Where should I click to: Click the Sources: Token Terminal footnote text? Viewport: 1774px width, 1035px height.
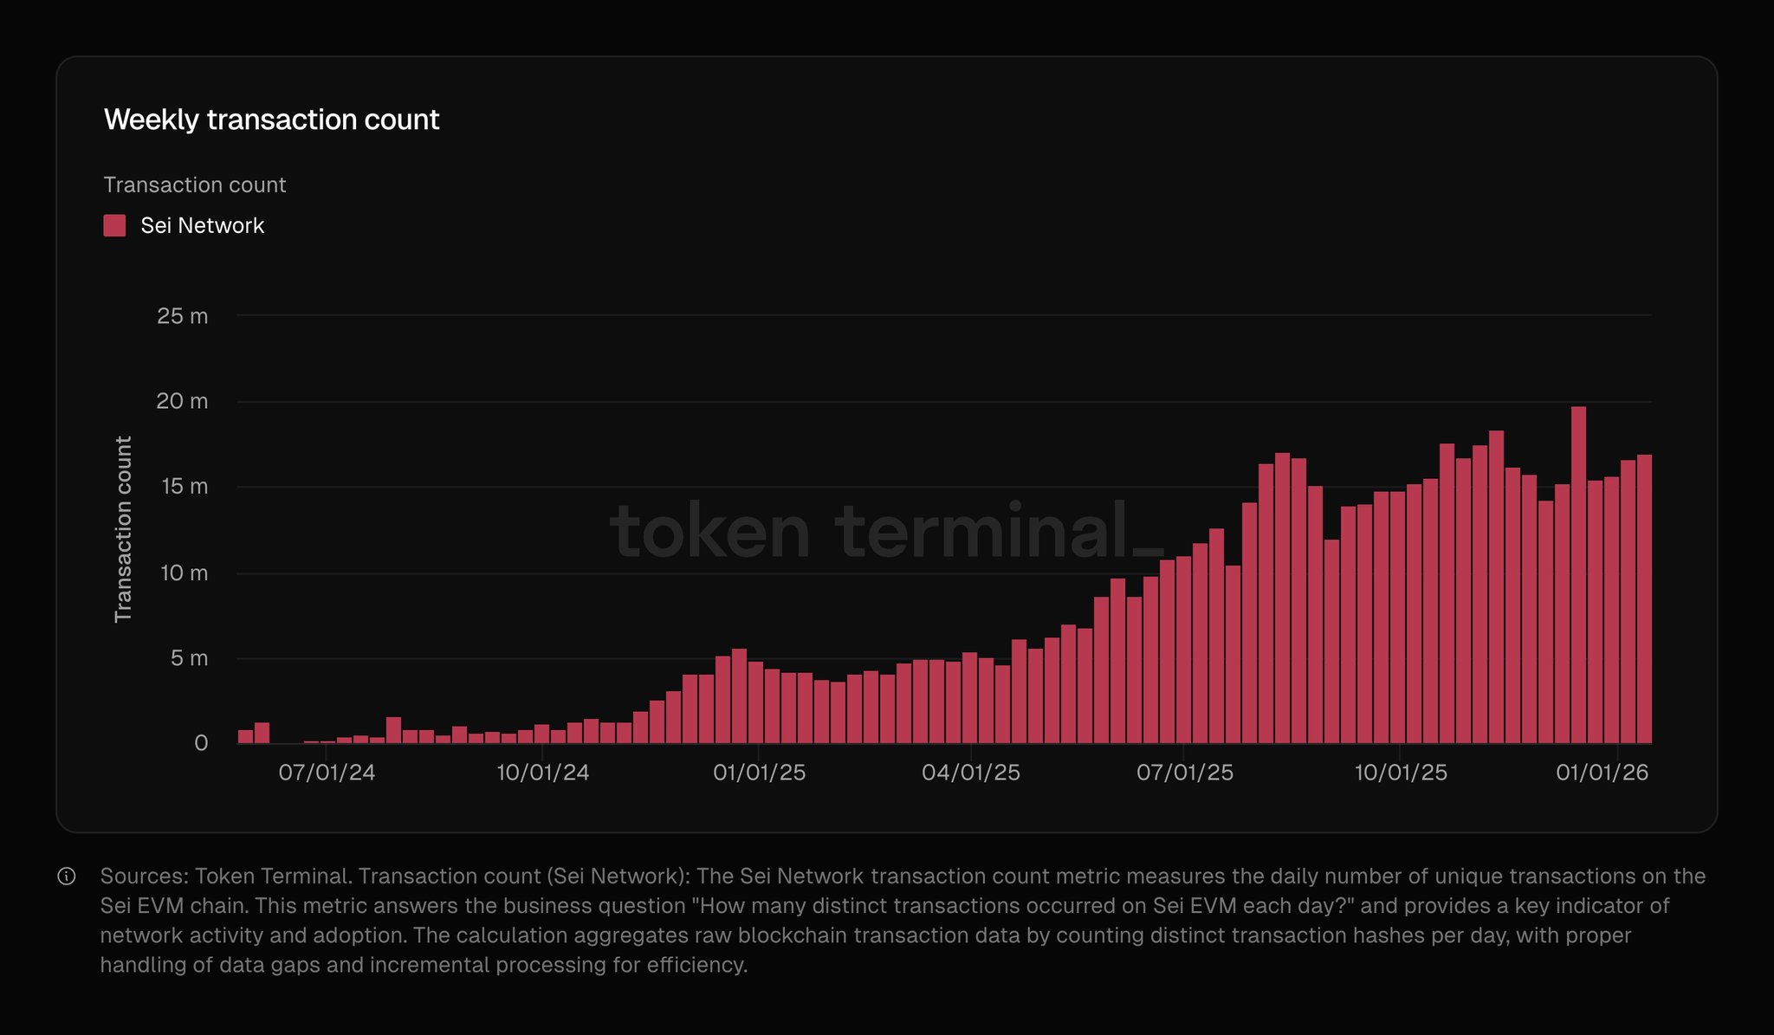pyautogui.click(x=225, y=877)
